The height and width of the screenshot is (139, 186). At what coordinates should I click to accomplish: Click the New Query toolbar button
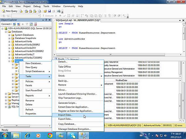(10, 11)
